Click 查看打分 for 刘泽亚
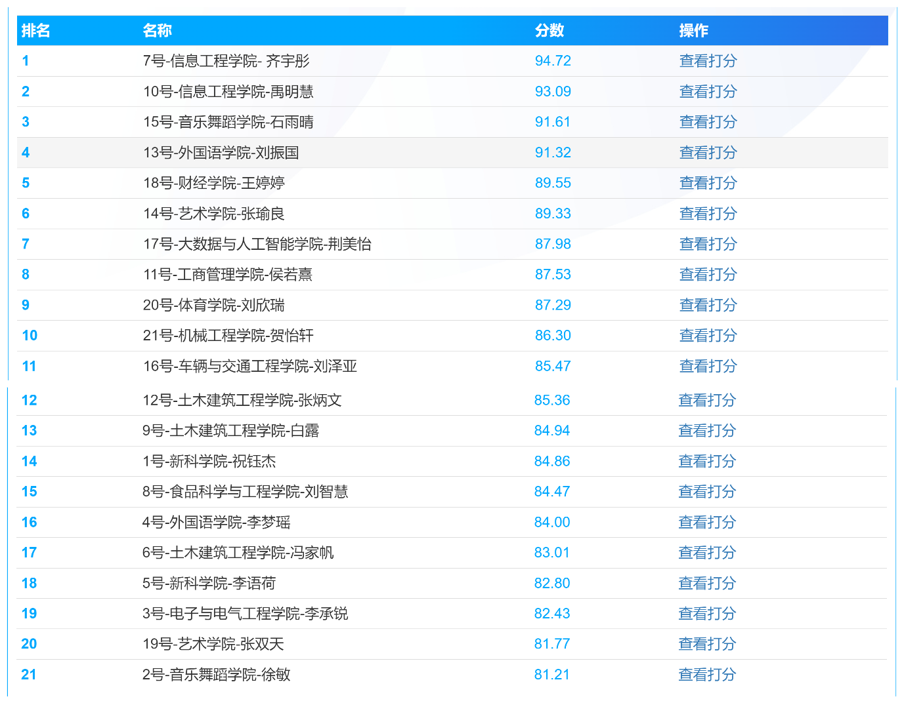The image size is (904, 703). (x=708, y=366)
